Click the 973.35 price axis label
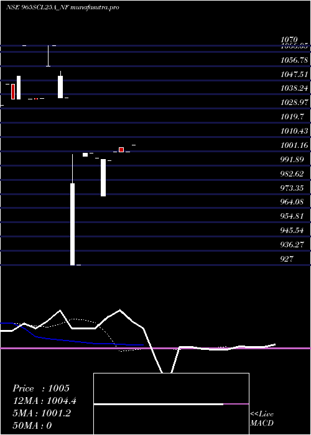Screen dimensions: 311x435 pos(292,188)
